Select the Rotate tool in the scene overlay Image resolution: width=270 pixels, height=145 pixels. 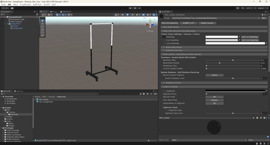[x=43, y=27]
